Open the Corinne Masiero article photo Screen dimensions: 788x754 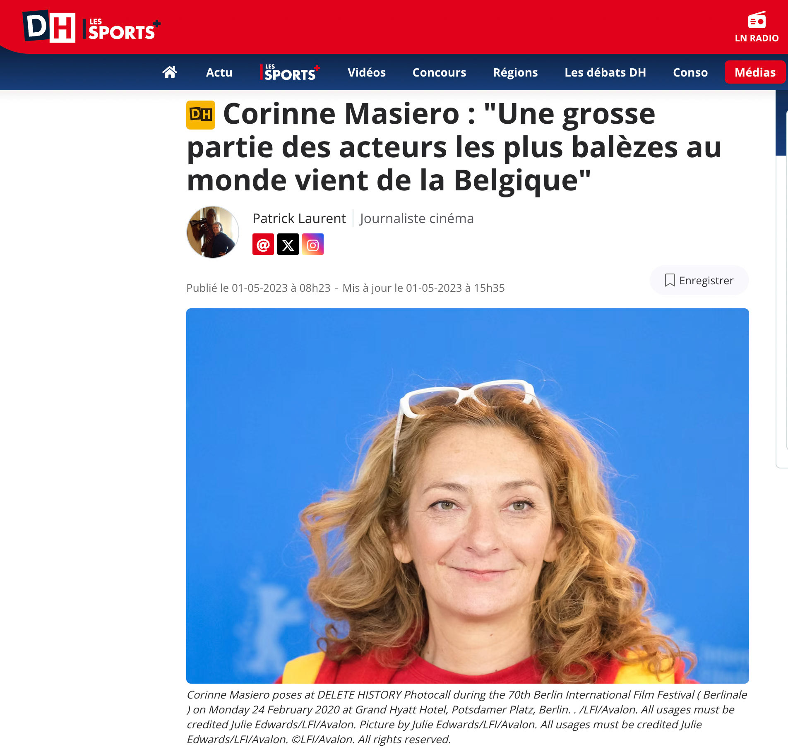[x=468, y=496]
